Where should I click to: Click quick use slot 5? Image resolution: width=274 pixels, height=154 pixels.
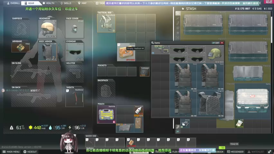click(x=141, y=143)
